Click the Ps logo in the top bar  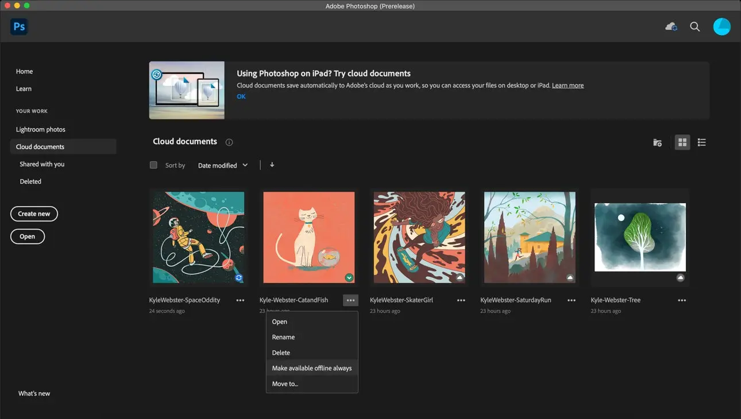pyautogui.click(x=18, y=26)
